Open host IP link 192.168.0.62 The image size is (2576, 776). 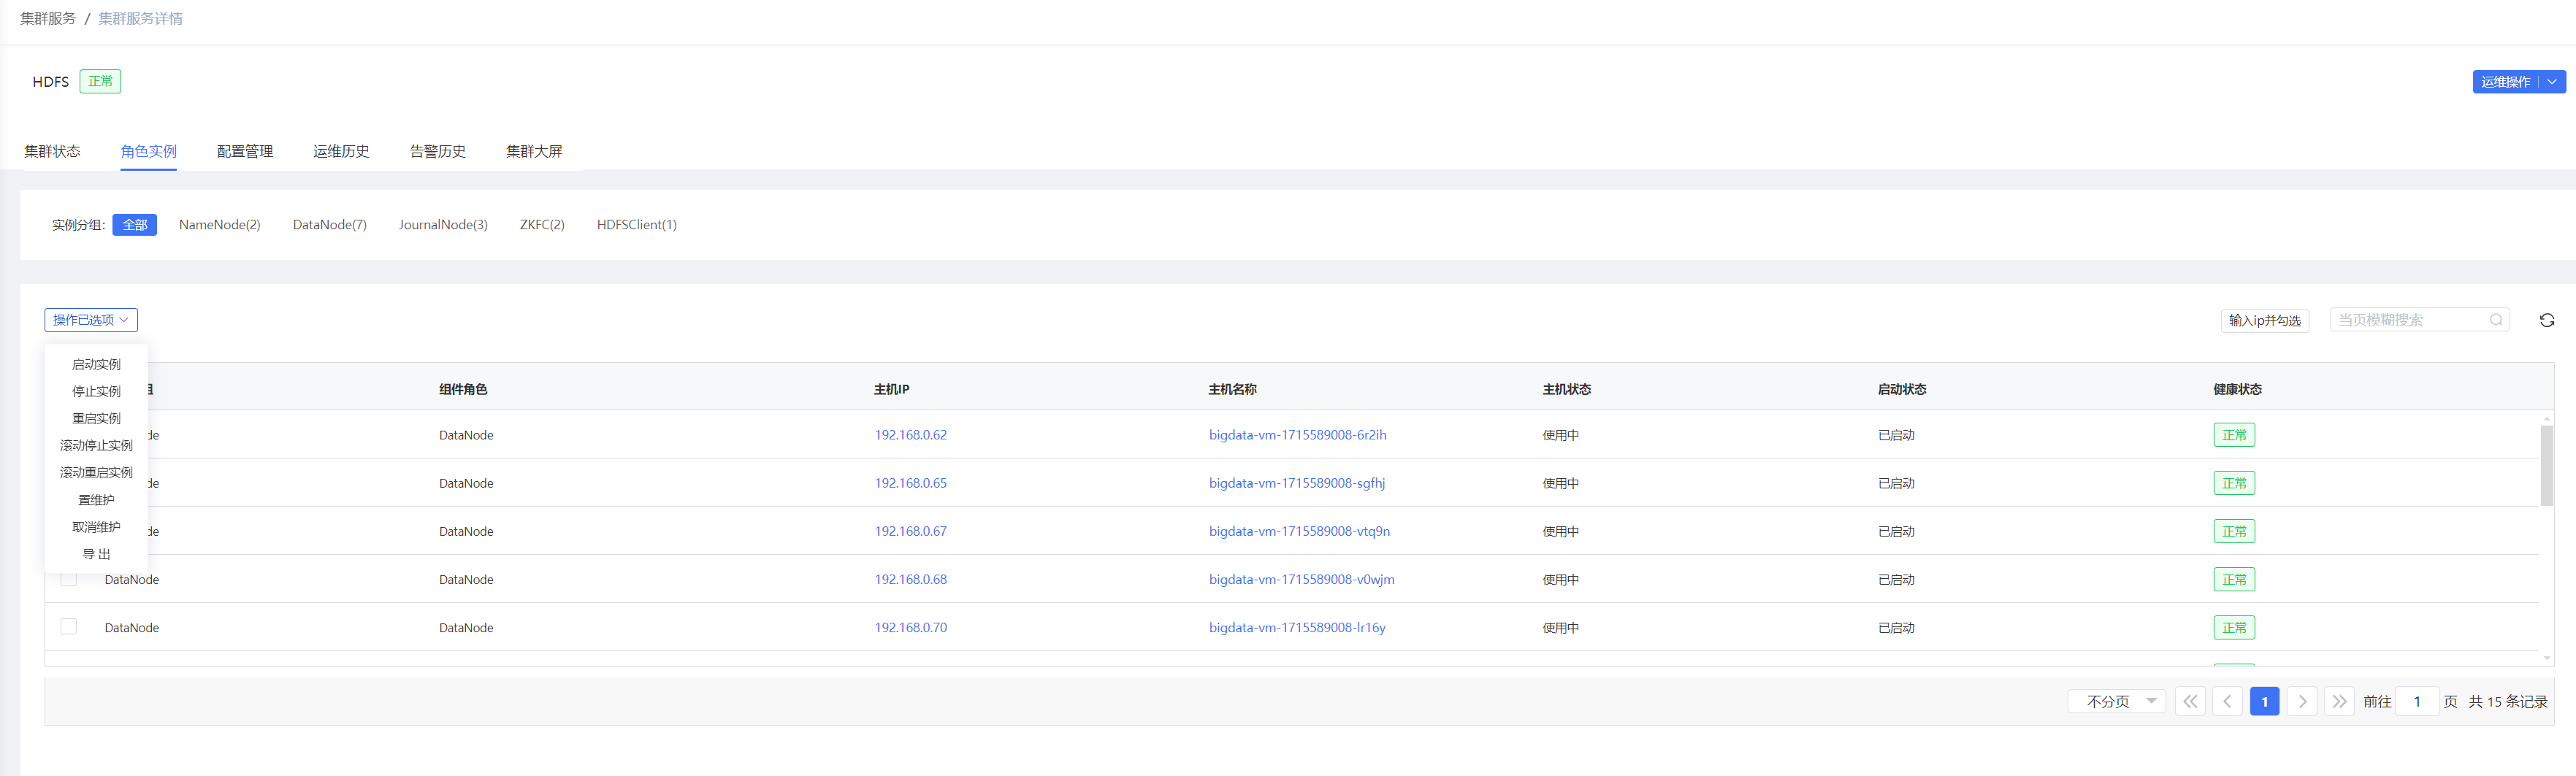coord(910,435)
